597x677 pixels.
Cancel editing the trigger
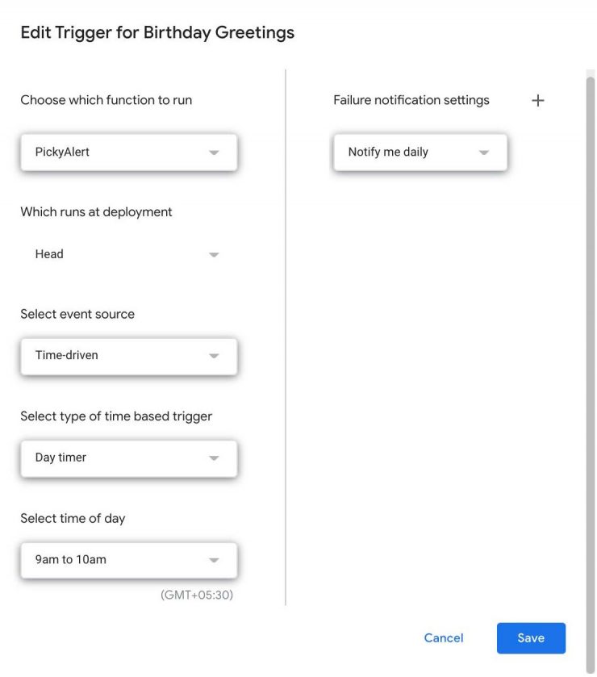tap(443, 637)
